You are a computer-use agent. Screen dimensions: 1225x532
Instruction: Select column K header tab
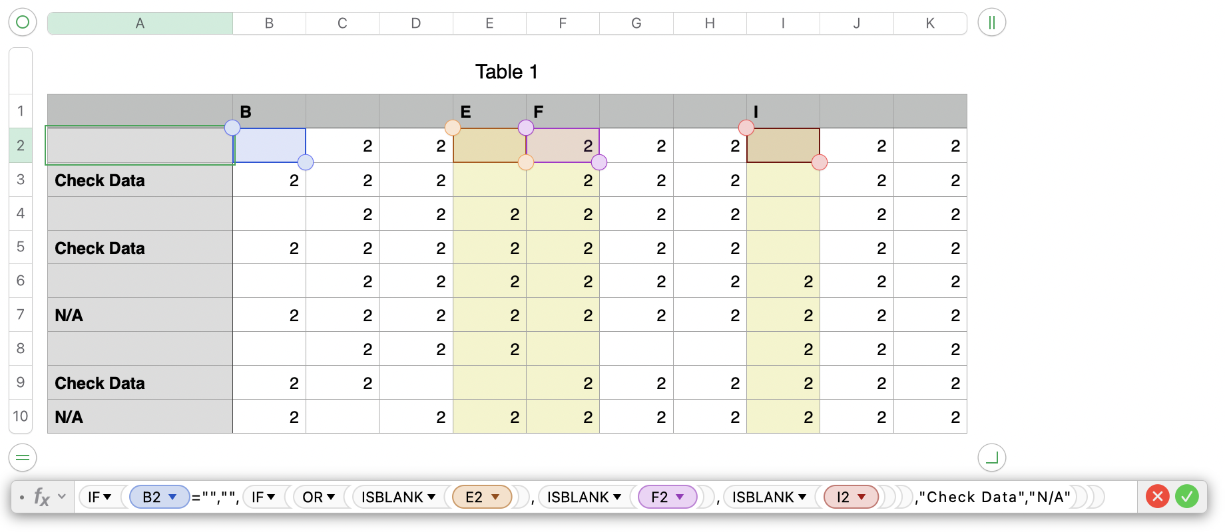929,23
